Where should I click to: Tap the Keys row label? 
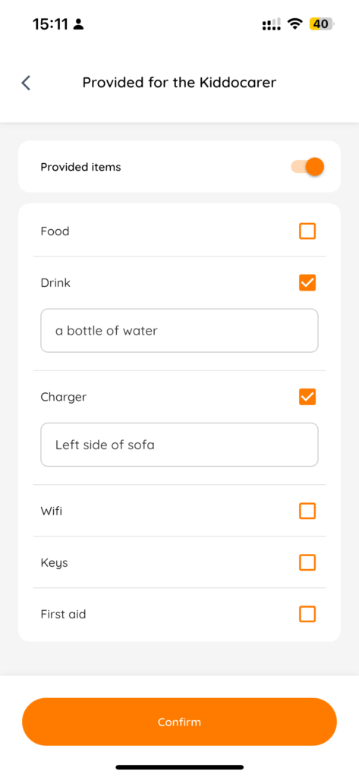pyautogui.click(x=55, y=563)
